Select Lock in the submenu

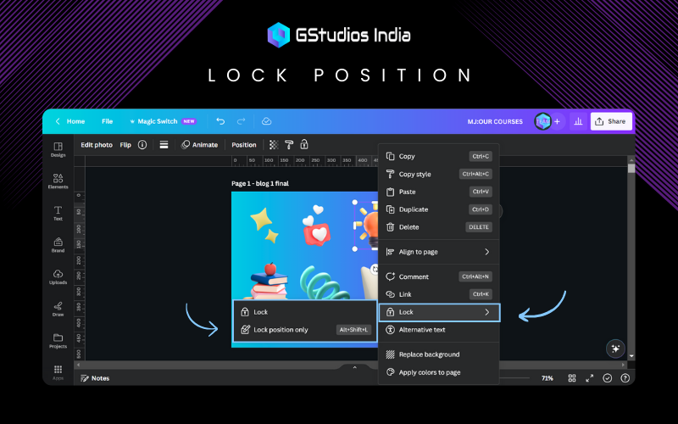pos(305,312)
